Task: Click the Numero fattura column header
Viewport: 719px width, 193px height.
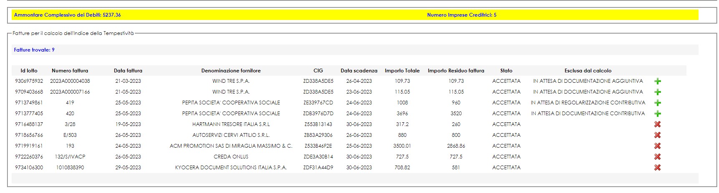Action: pyautogui.click(x=70, y=71)
